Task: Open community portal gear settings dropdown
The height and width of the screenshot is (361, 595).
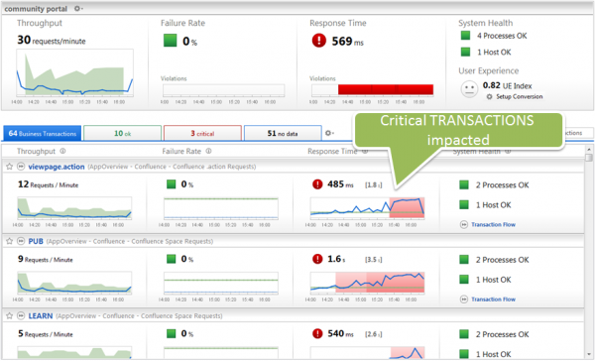Action: [x=78, y=8]
